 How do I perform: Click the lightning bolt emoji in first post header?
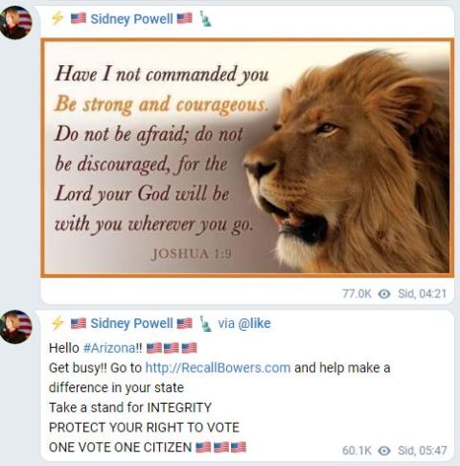tap(57, 18)
